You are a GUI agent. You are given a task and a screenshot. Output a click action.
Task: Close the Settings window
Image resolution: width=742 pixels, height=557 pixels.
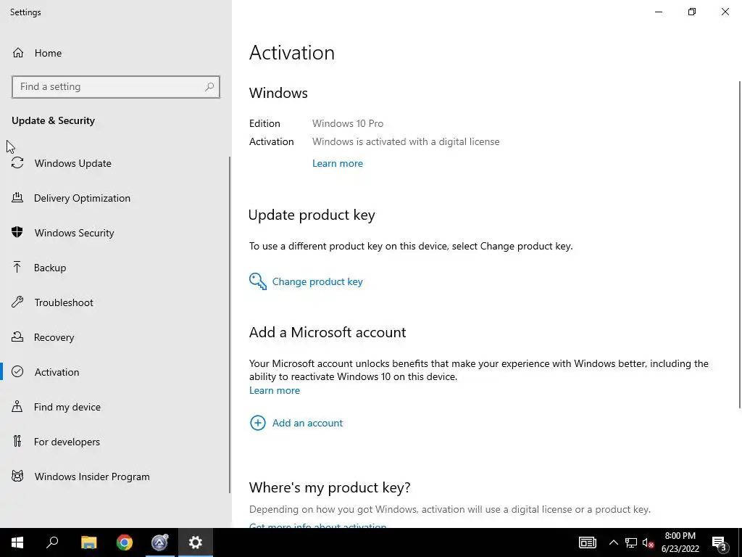pos(725,12)
